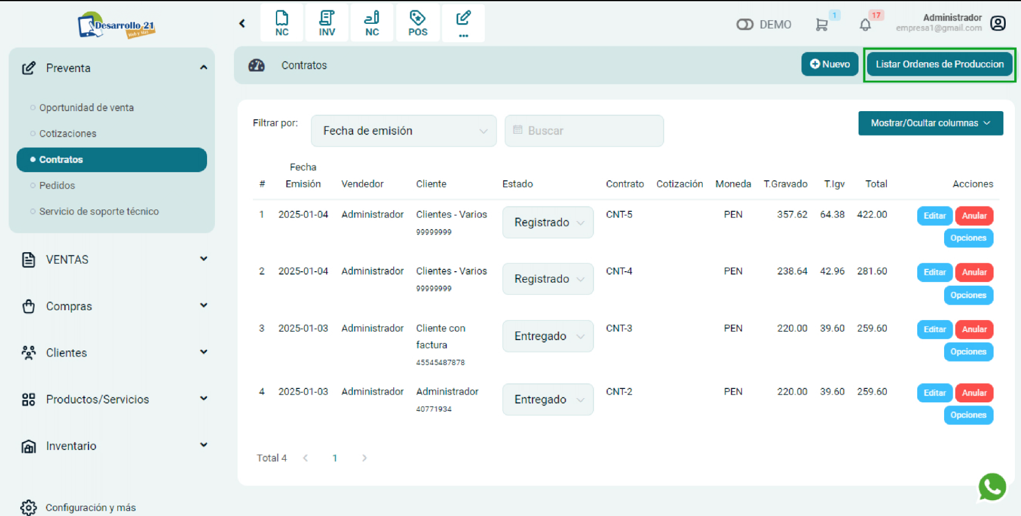Click Listar Ordenes de Produccion button
1021x516 pixels.
coord(939,64)
